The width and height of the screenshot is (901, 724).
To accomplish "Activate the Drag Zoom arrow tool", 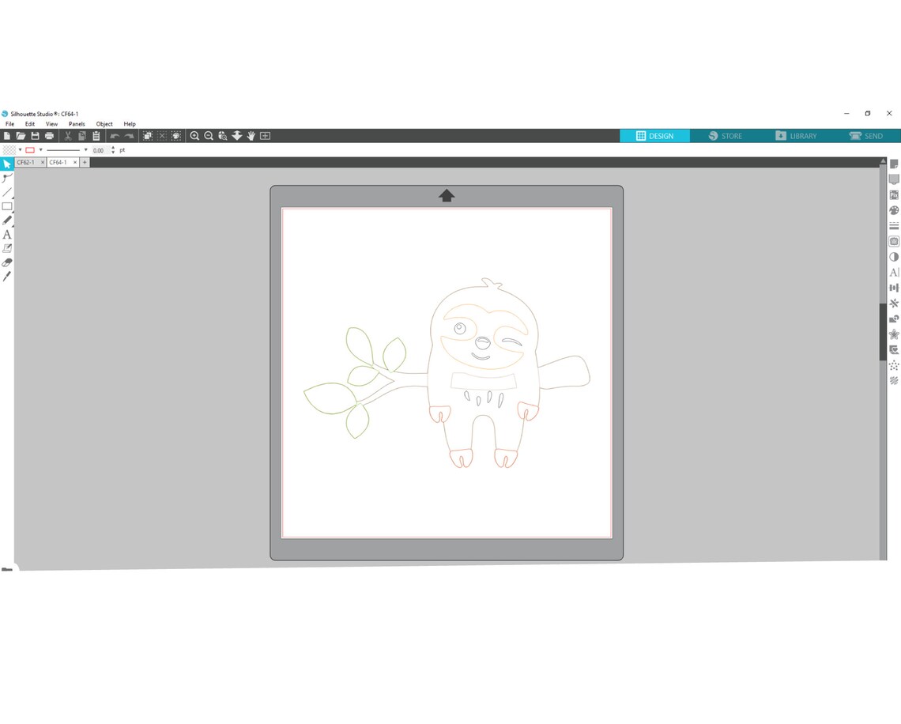I will (237, 136).
